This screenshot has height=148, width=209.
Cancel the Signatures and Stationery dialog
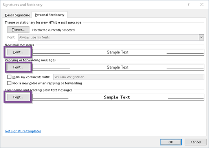tap(196, 142)
